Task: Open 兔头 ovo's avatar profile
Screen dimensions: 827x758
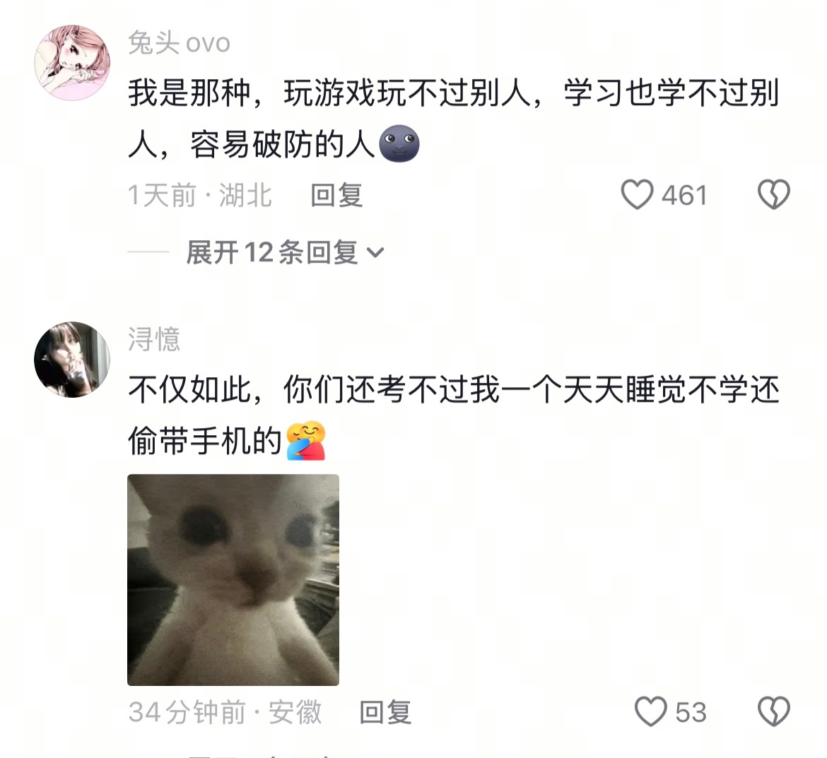Action: tap(72, 62)
